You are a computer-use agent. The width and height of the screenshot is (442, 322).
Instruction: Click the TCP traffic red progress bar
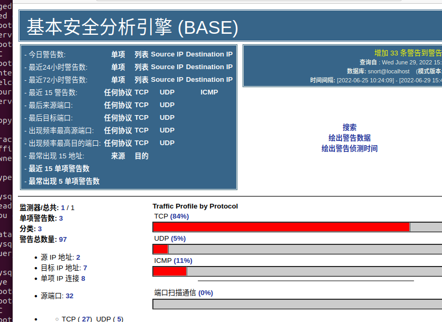click(281, 227)
